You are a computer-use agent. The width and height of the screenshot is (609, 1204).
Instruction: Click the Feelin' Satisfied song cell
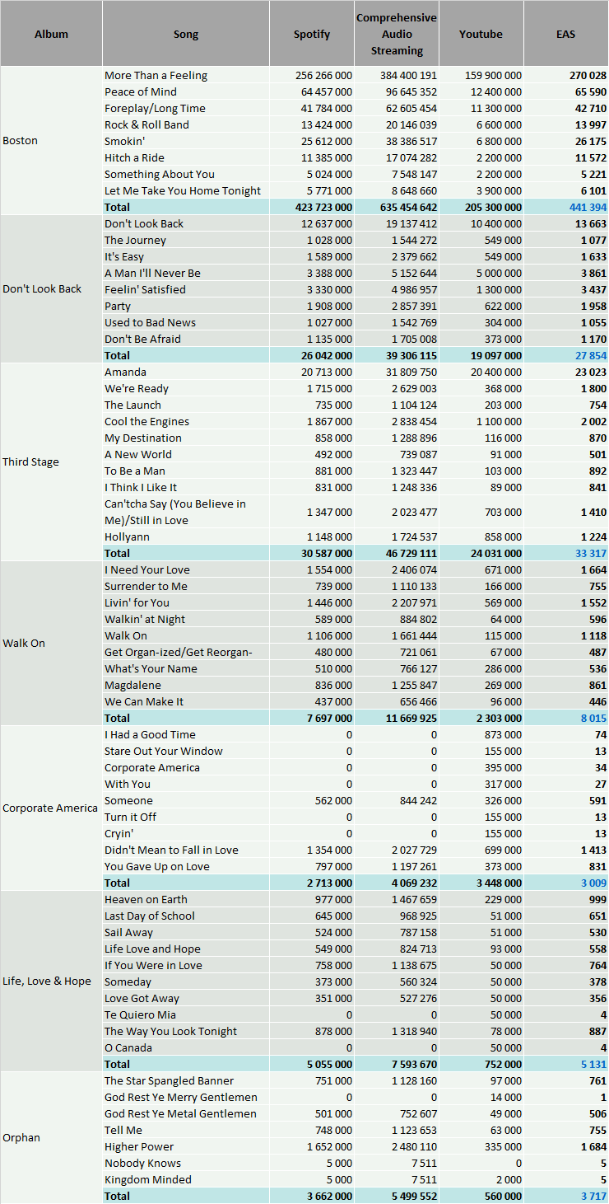(186, 289)
